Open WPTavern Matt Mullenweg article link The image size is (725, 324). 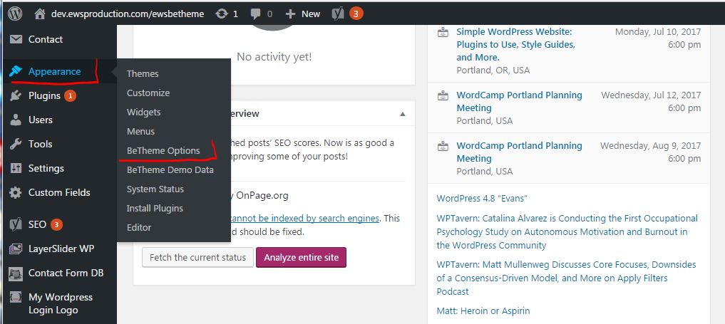coord(566,278)
